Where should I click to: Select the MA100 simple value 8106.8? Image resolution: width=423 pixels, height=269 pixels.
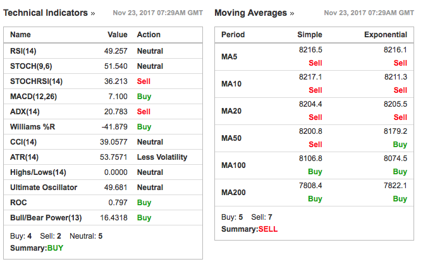(x=310, y=159)
